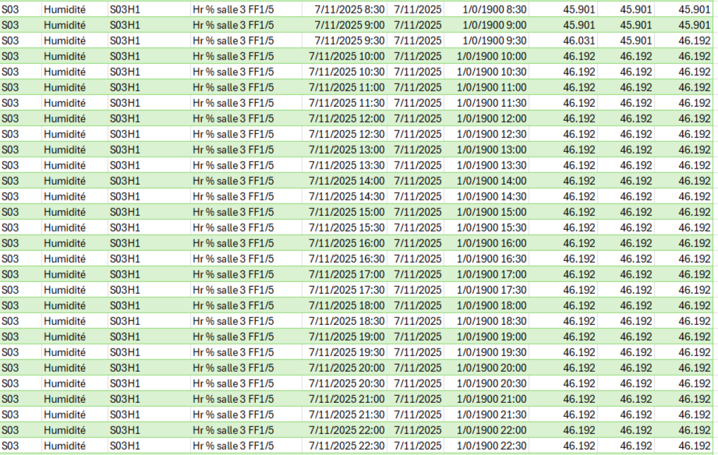Select the cell with timestamp 7/11/2025 21:30
This screenshot has height=455, width=718.
[347, 414]
